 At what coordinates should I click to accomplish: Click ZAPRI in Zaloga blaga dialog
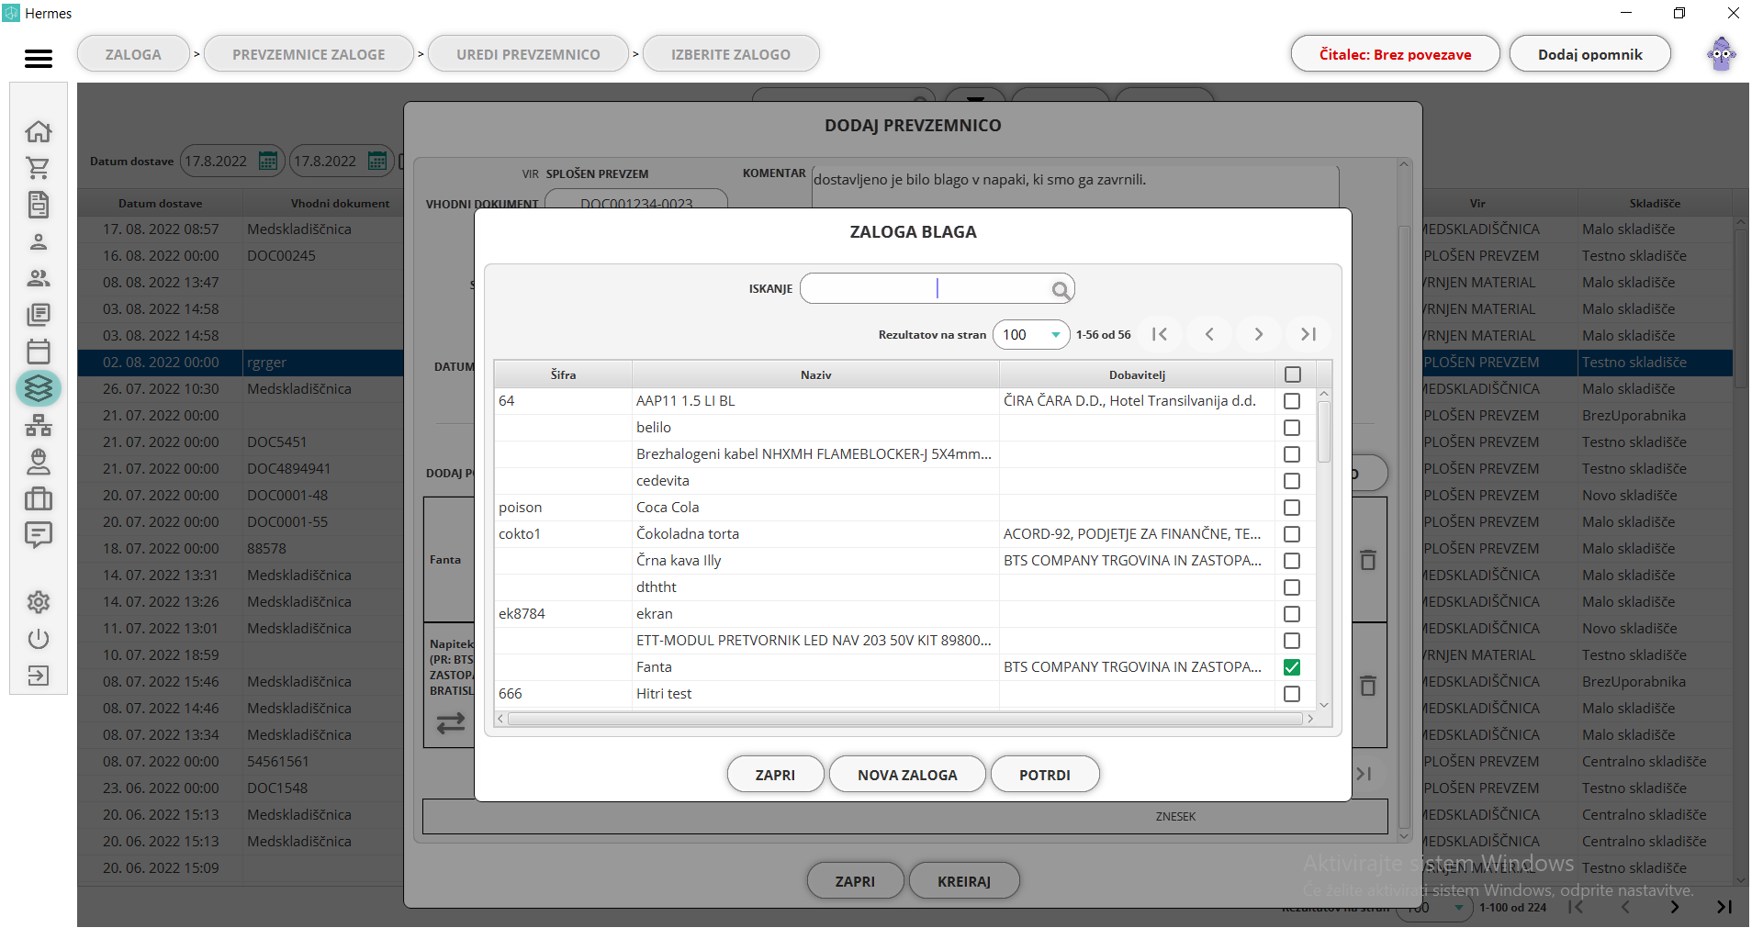tap(775, 775)
